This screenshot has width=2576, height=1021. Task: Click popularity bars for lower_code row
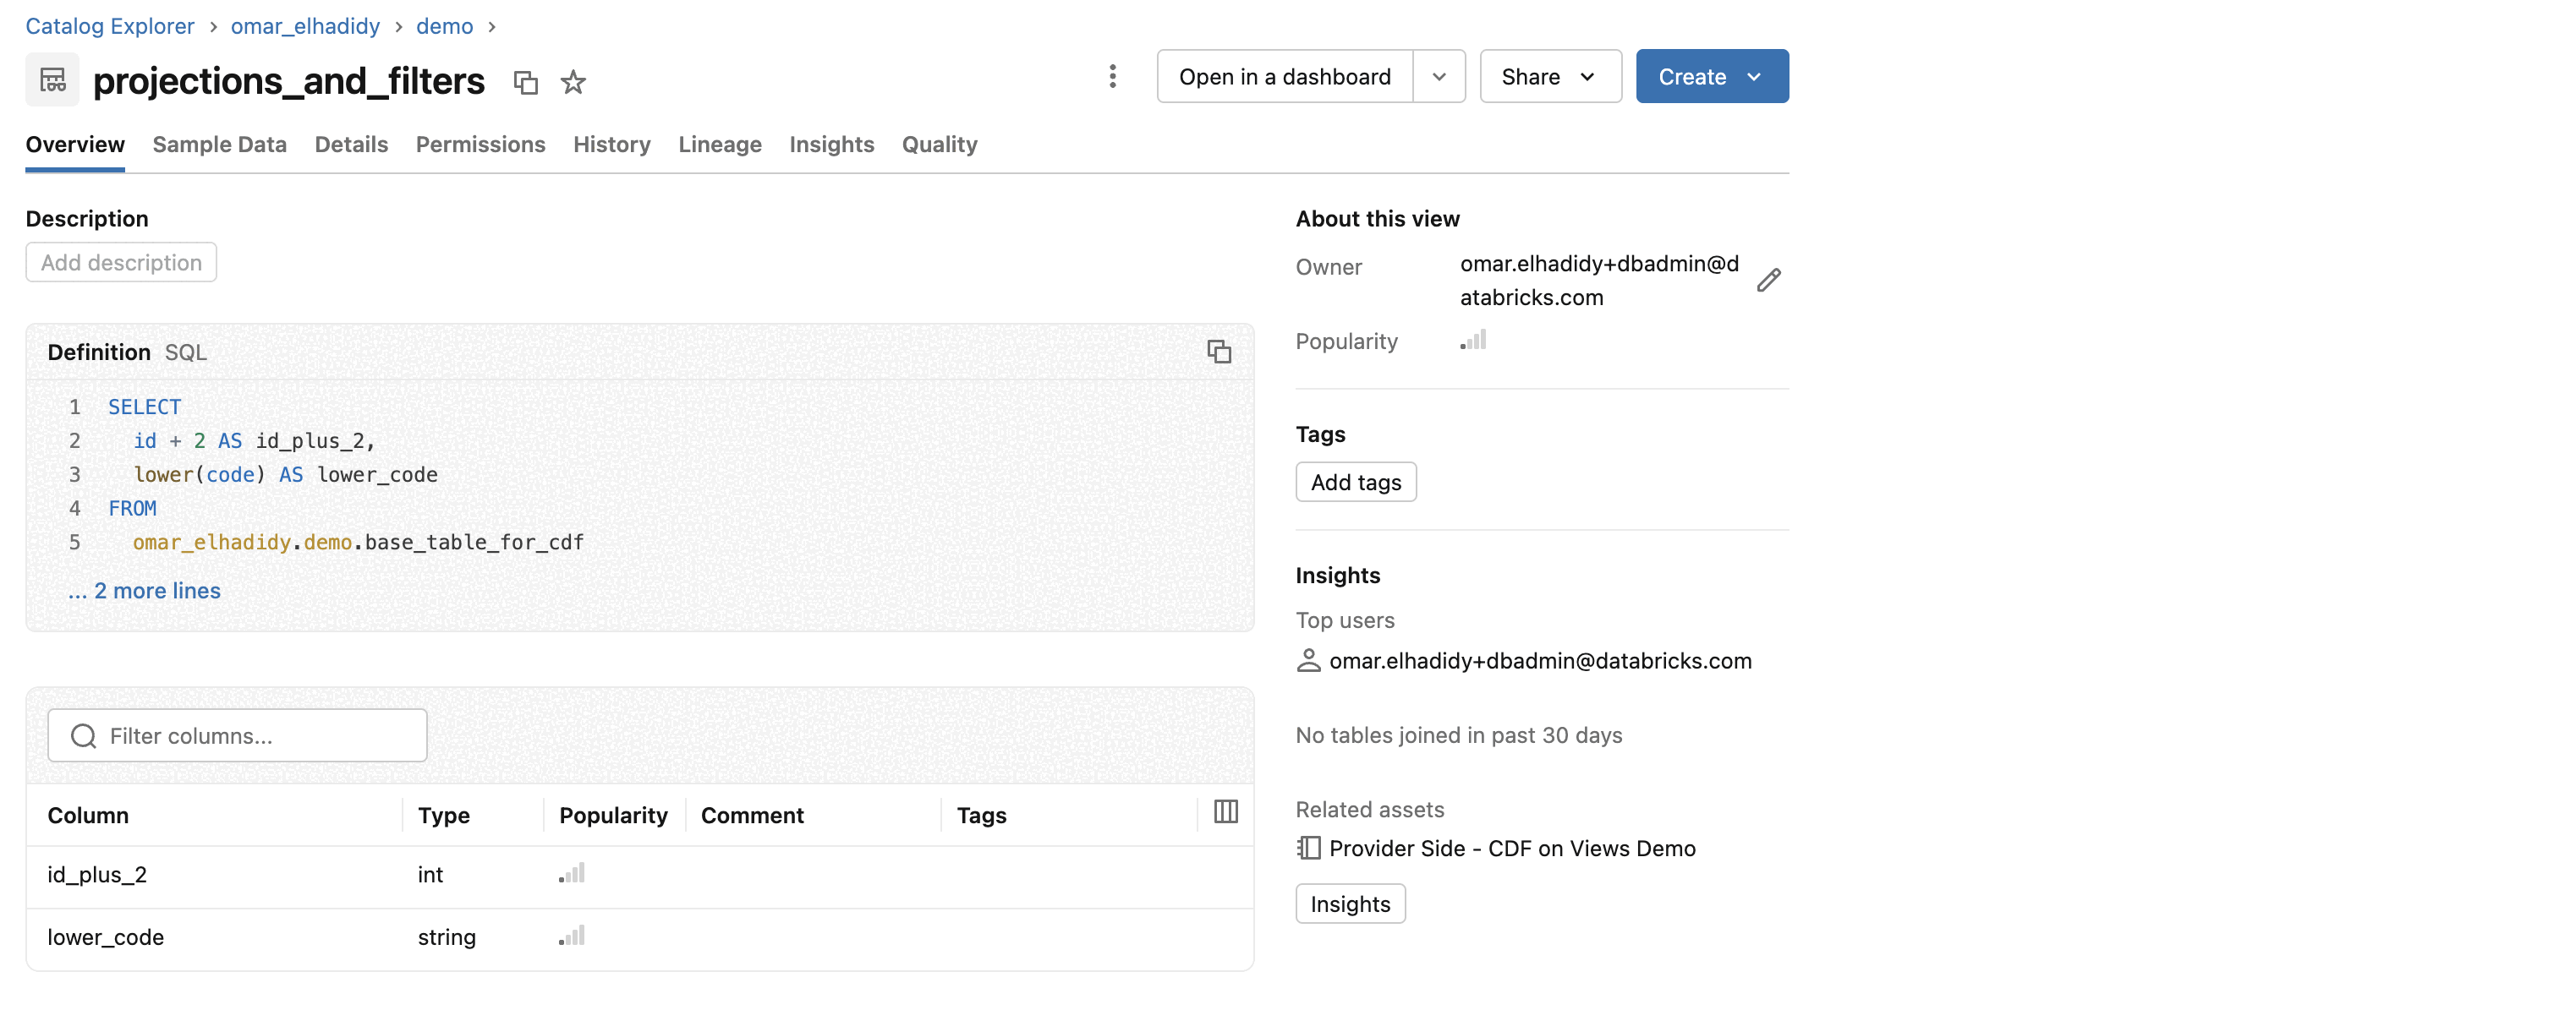(x=572, y=936)
